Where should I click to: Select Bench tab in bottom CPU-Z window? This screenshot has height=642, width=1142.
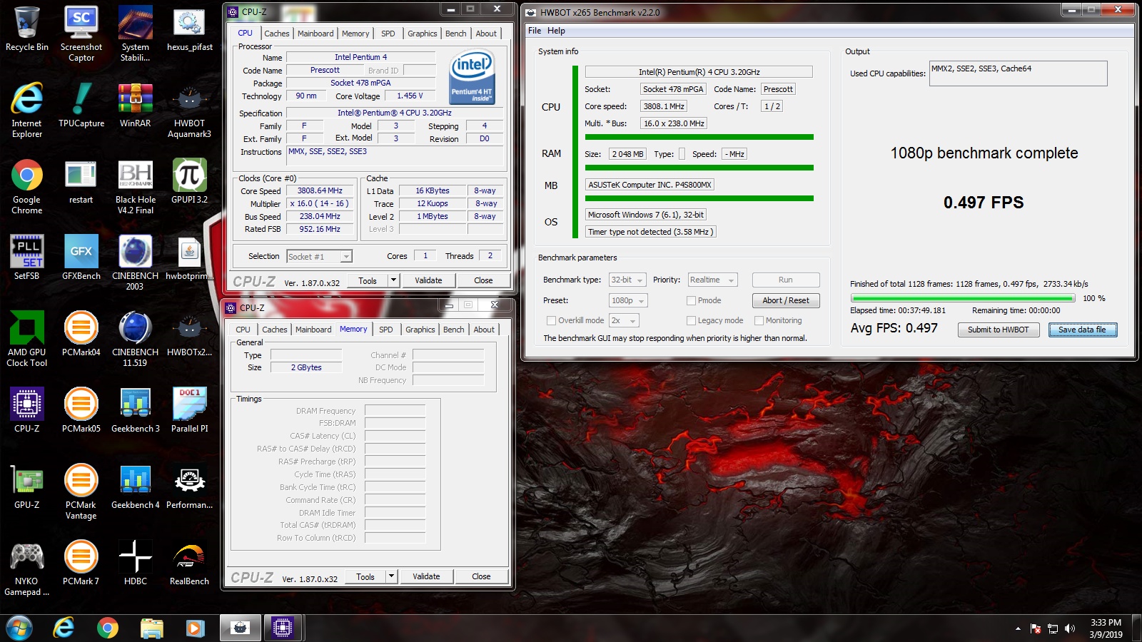(x=453, y=330)
